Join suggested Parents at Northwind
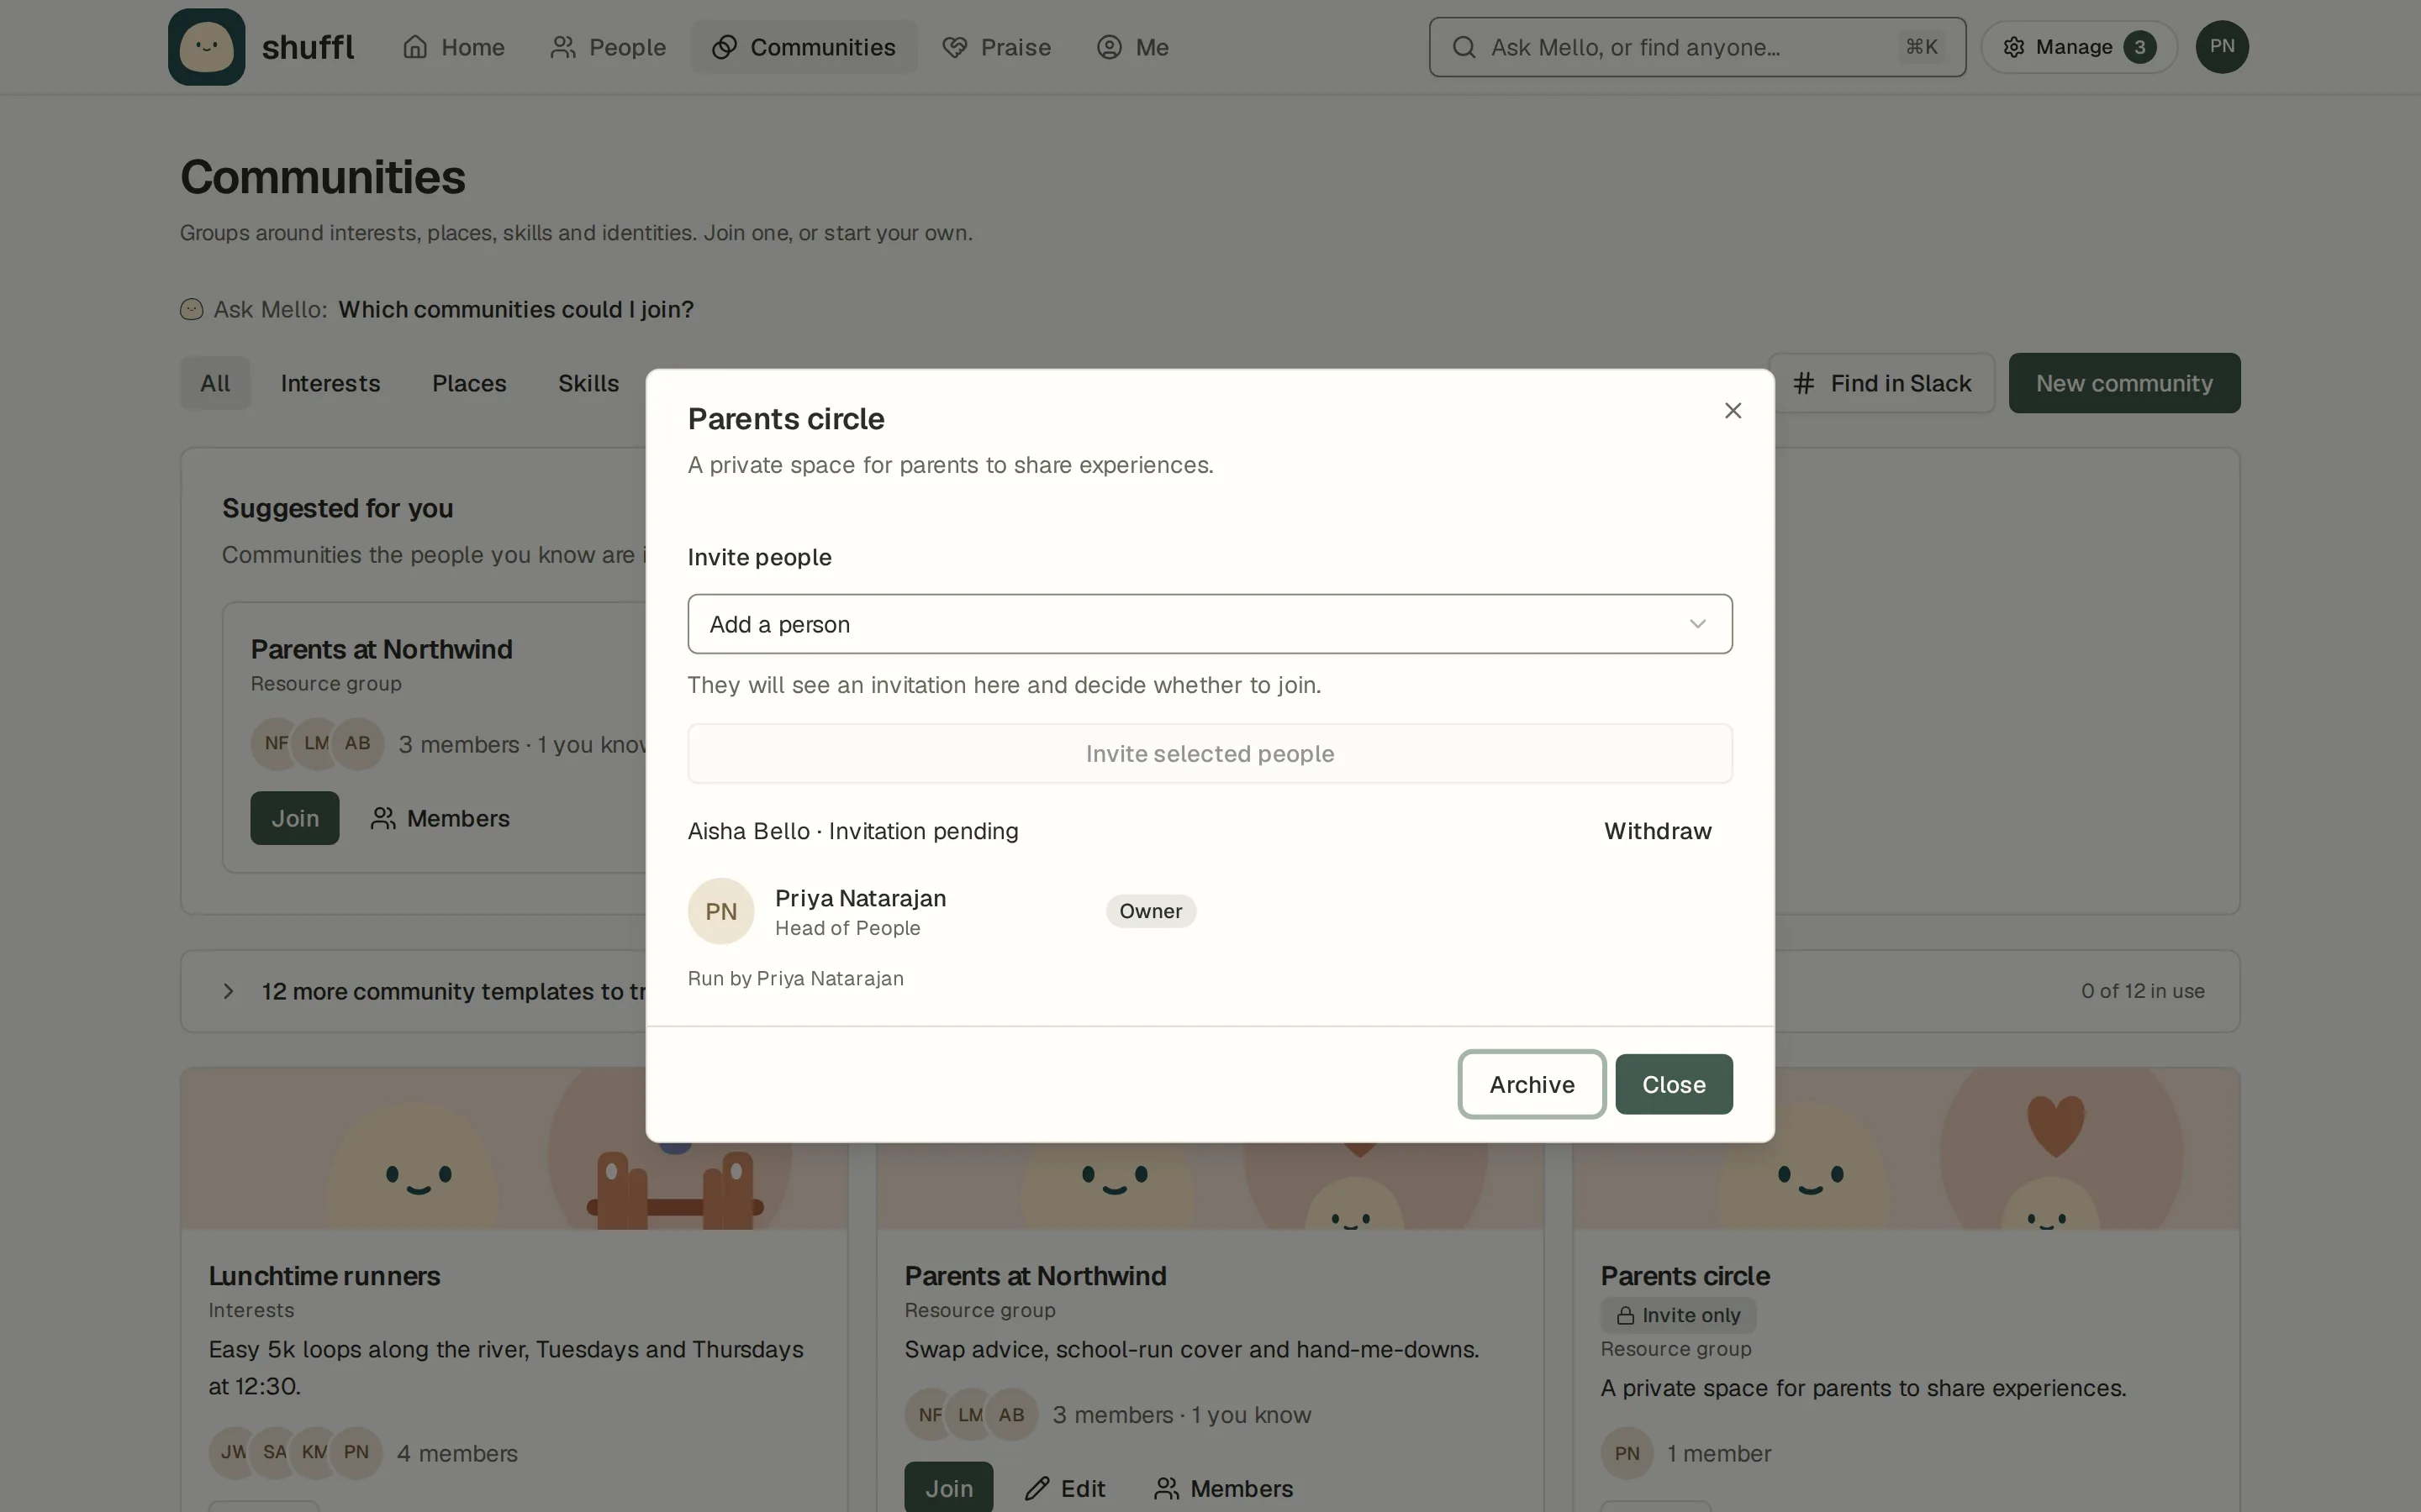 295,818
